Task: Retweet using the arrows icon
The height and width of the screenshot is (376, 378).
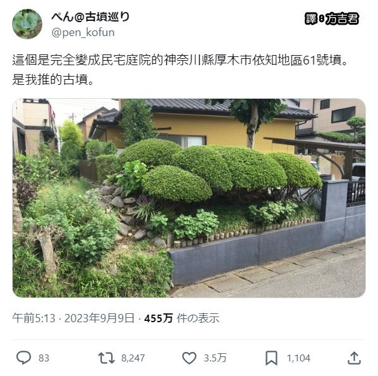Action: pyautogui.click(x=106, y=358)
